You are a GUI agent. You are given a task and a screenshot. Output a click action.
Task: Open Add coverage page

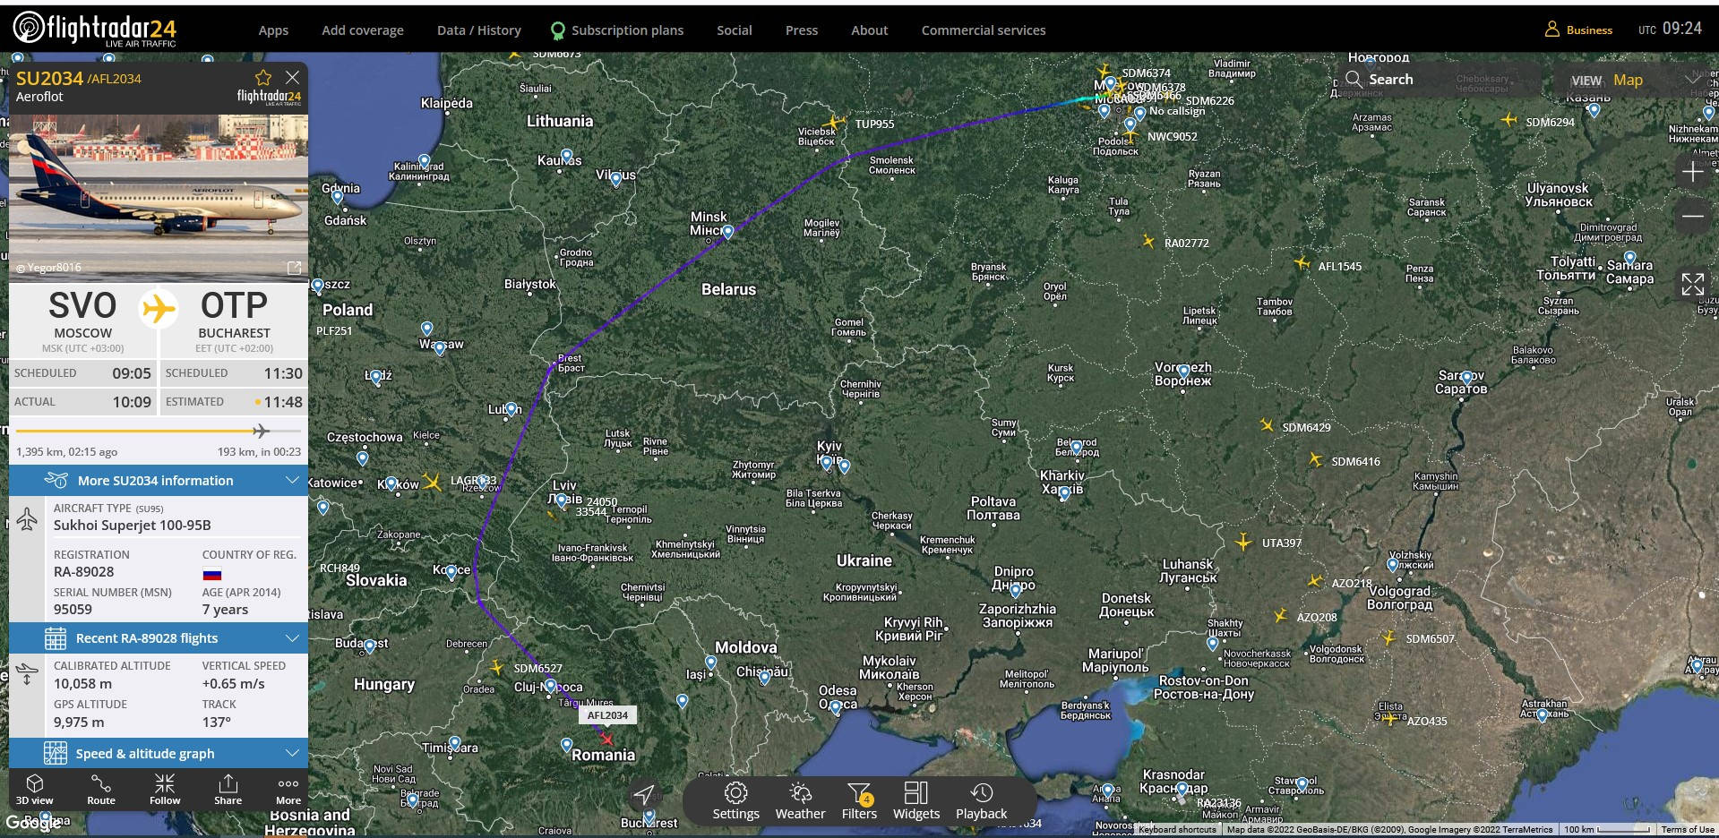coord(363,30)
